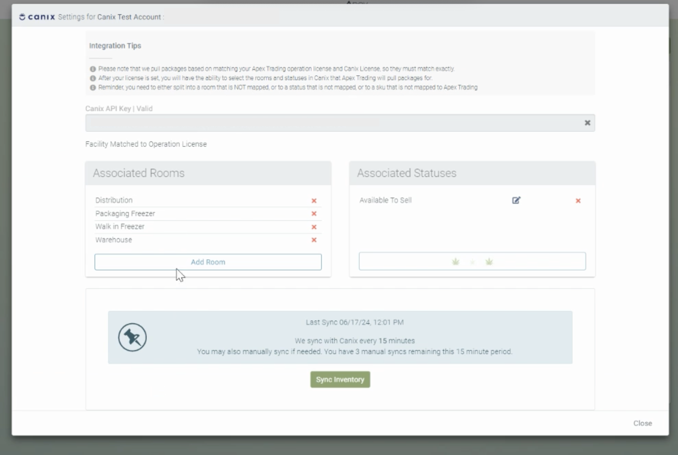Click the pin sync icon

(x=133, y=337)
